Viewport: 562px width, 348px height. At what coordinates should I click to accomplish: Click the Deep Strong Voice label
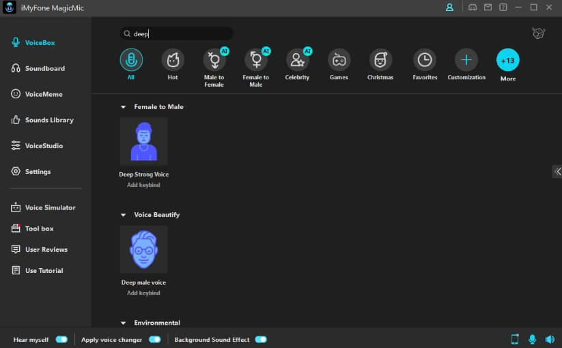143,175
